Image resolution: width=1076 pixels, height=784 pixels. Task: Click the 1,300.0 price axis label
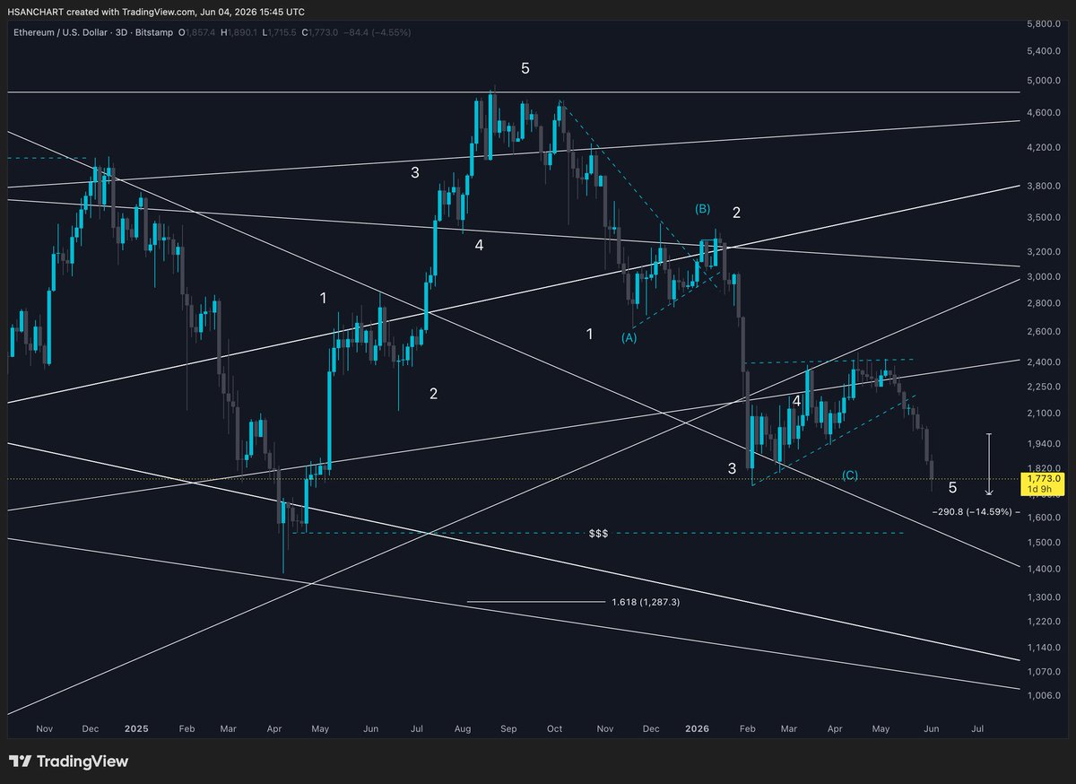(x=1043, y=597)
